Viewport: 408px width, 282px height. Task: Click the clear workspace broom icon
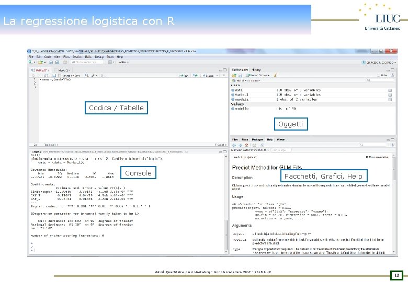pyautogui.click(x=276, y=75)
